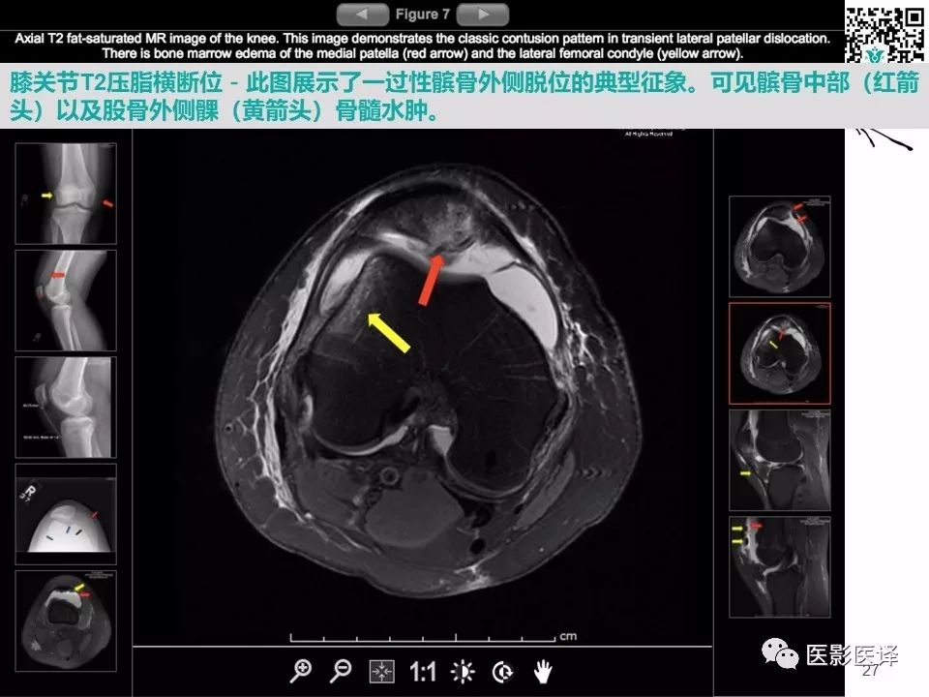Select the top knee X-ray thumbnail with yellow arrow
This screenshot has width=929, height=697.
click(x=66, y=193)
